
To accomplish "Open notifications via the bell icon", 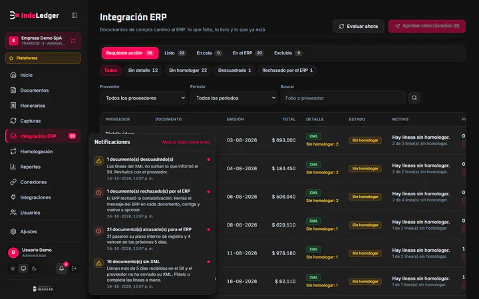I will [61, 268].
